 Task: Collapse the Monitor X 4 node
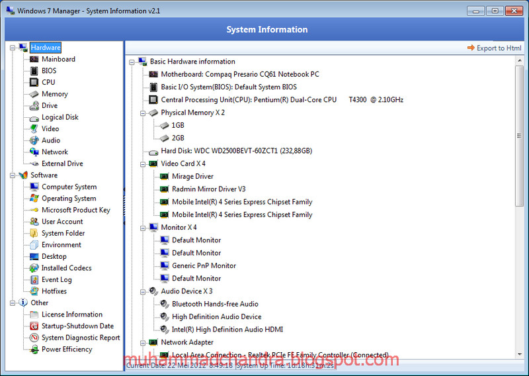[x=143, y=228]
